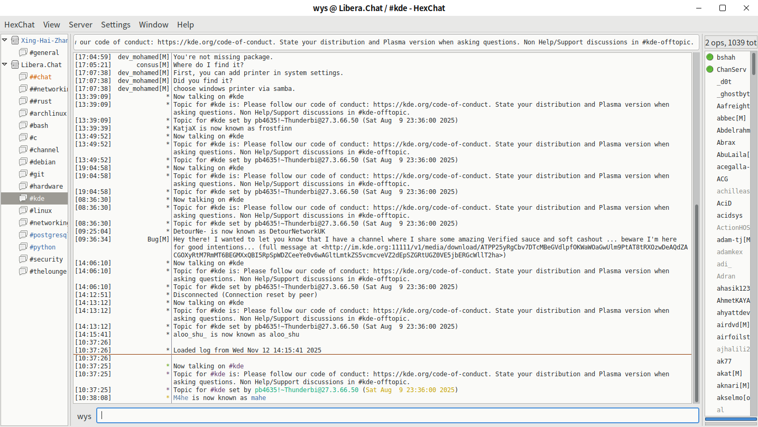
Task: Click the channel icon next to #security
Action: click(x=23, y=259)
